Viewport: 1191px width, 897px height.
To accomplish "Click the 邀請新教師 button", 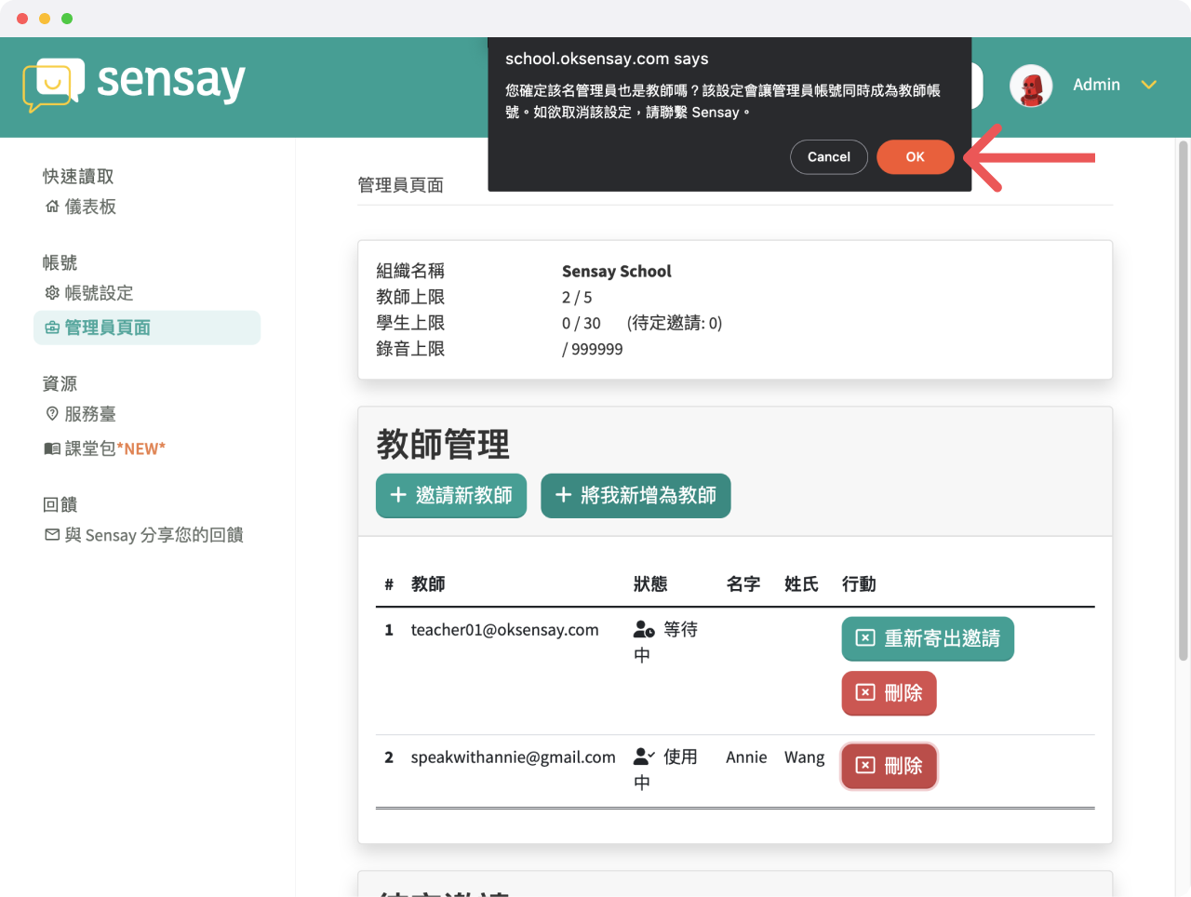I will point(451,495).
